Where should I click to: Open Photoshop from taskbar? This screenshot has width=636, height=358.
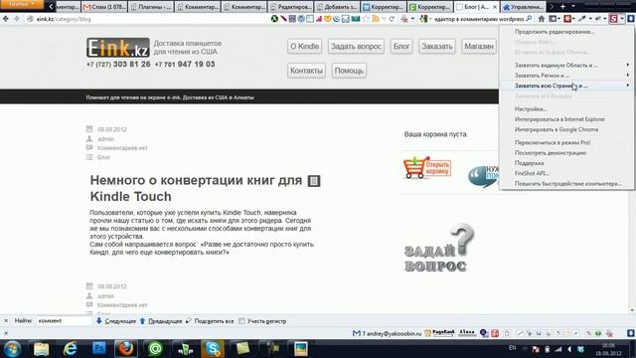[99, 348]
